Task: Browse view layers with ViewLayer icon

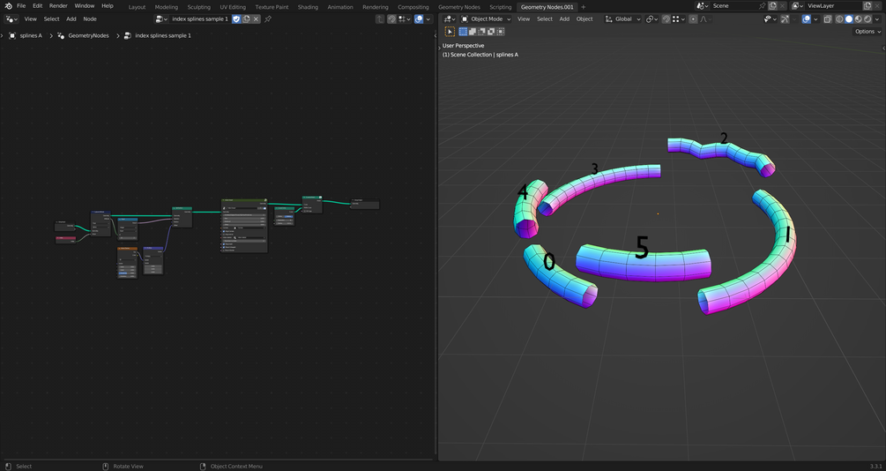Action: (x=797, y=5)
